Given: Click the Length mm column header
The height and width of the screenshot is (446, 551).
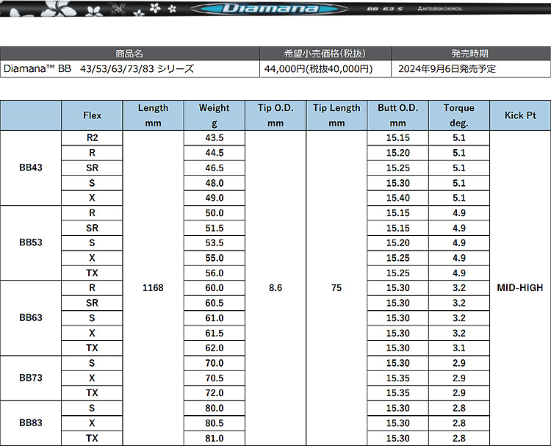Looking at the screenshot, I should tap(154, 115).
